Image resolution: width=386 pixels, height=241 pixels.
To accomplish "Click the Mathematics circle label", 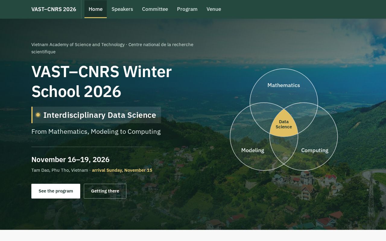I will tap(284, 85).
